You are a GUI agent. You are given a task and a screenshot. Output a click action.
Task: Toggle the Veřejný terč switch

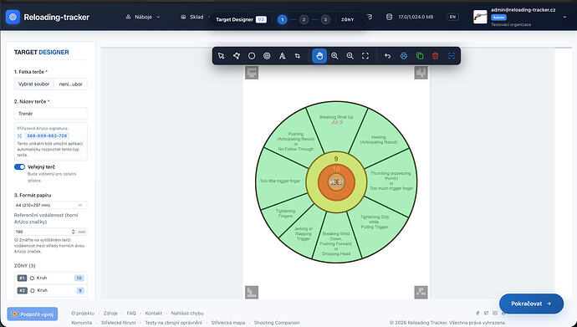click(19, 167)
